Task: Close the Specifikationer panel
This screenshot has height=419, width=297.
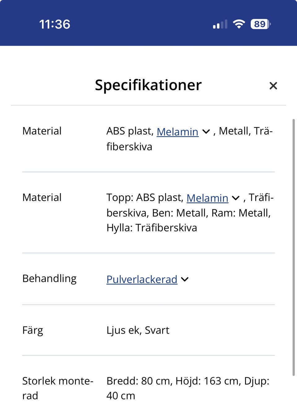Action: pos(273,86)
